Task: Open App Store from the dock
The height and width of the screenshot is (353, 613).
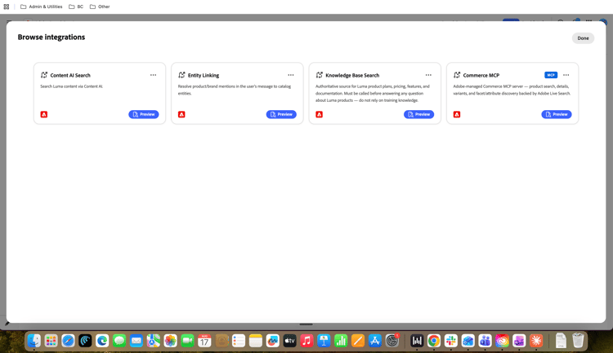Action: (x=375, y=341)
